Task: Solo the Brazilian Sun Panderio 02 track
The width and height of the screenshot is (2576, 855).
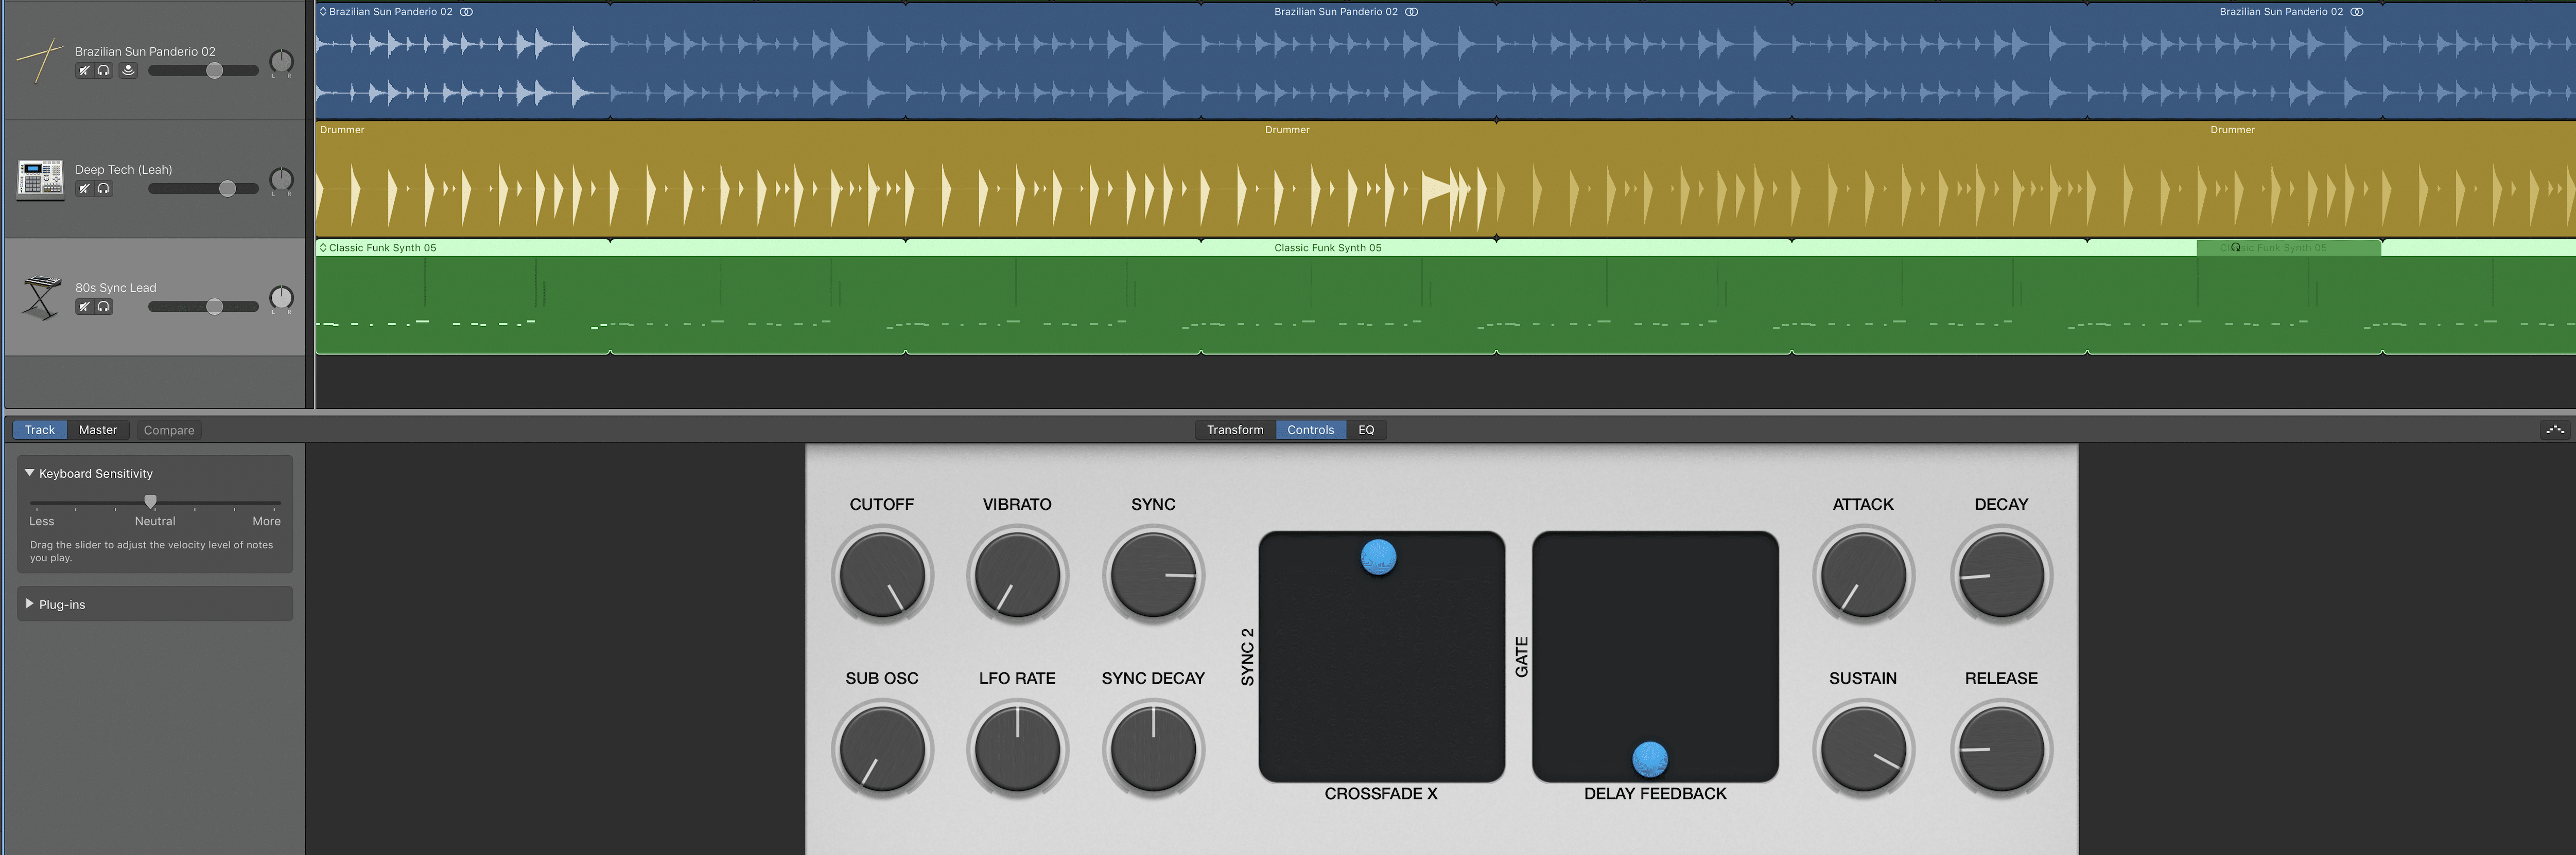Action: tap(103, 71)
